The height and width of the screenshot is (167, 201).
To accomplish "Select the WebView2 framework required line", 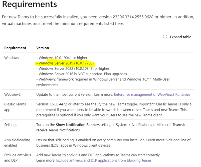I will tap(103, 82).
